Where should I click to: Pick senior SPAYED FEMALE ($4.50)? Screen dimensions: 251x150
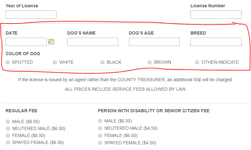coord(100,143)
